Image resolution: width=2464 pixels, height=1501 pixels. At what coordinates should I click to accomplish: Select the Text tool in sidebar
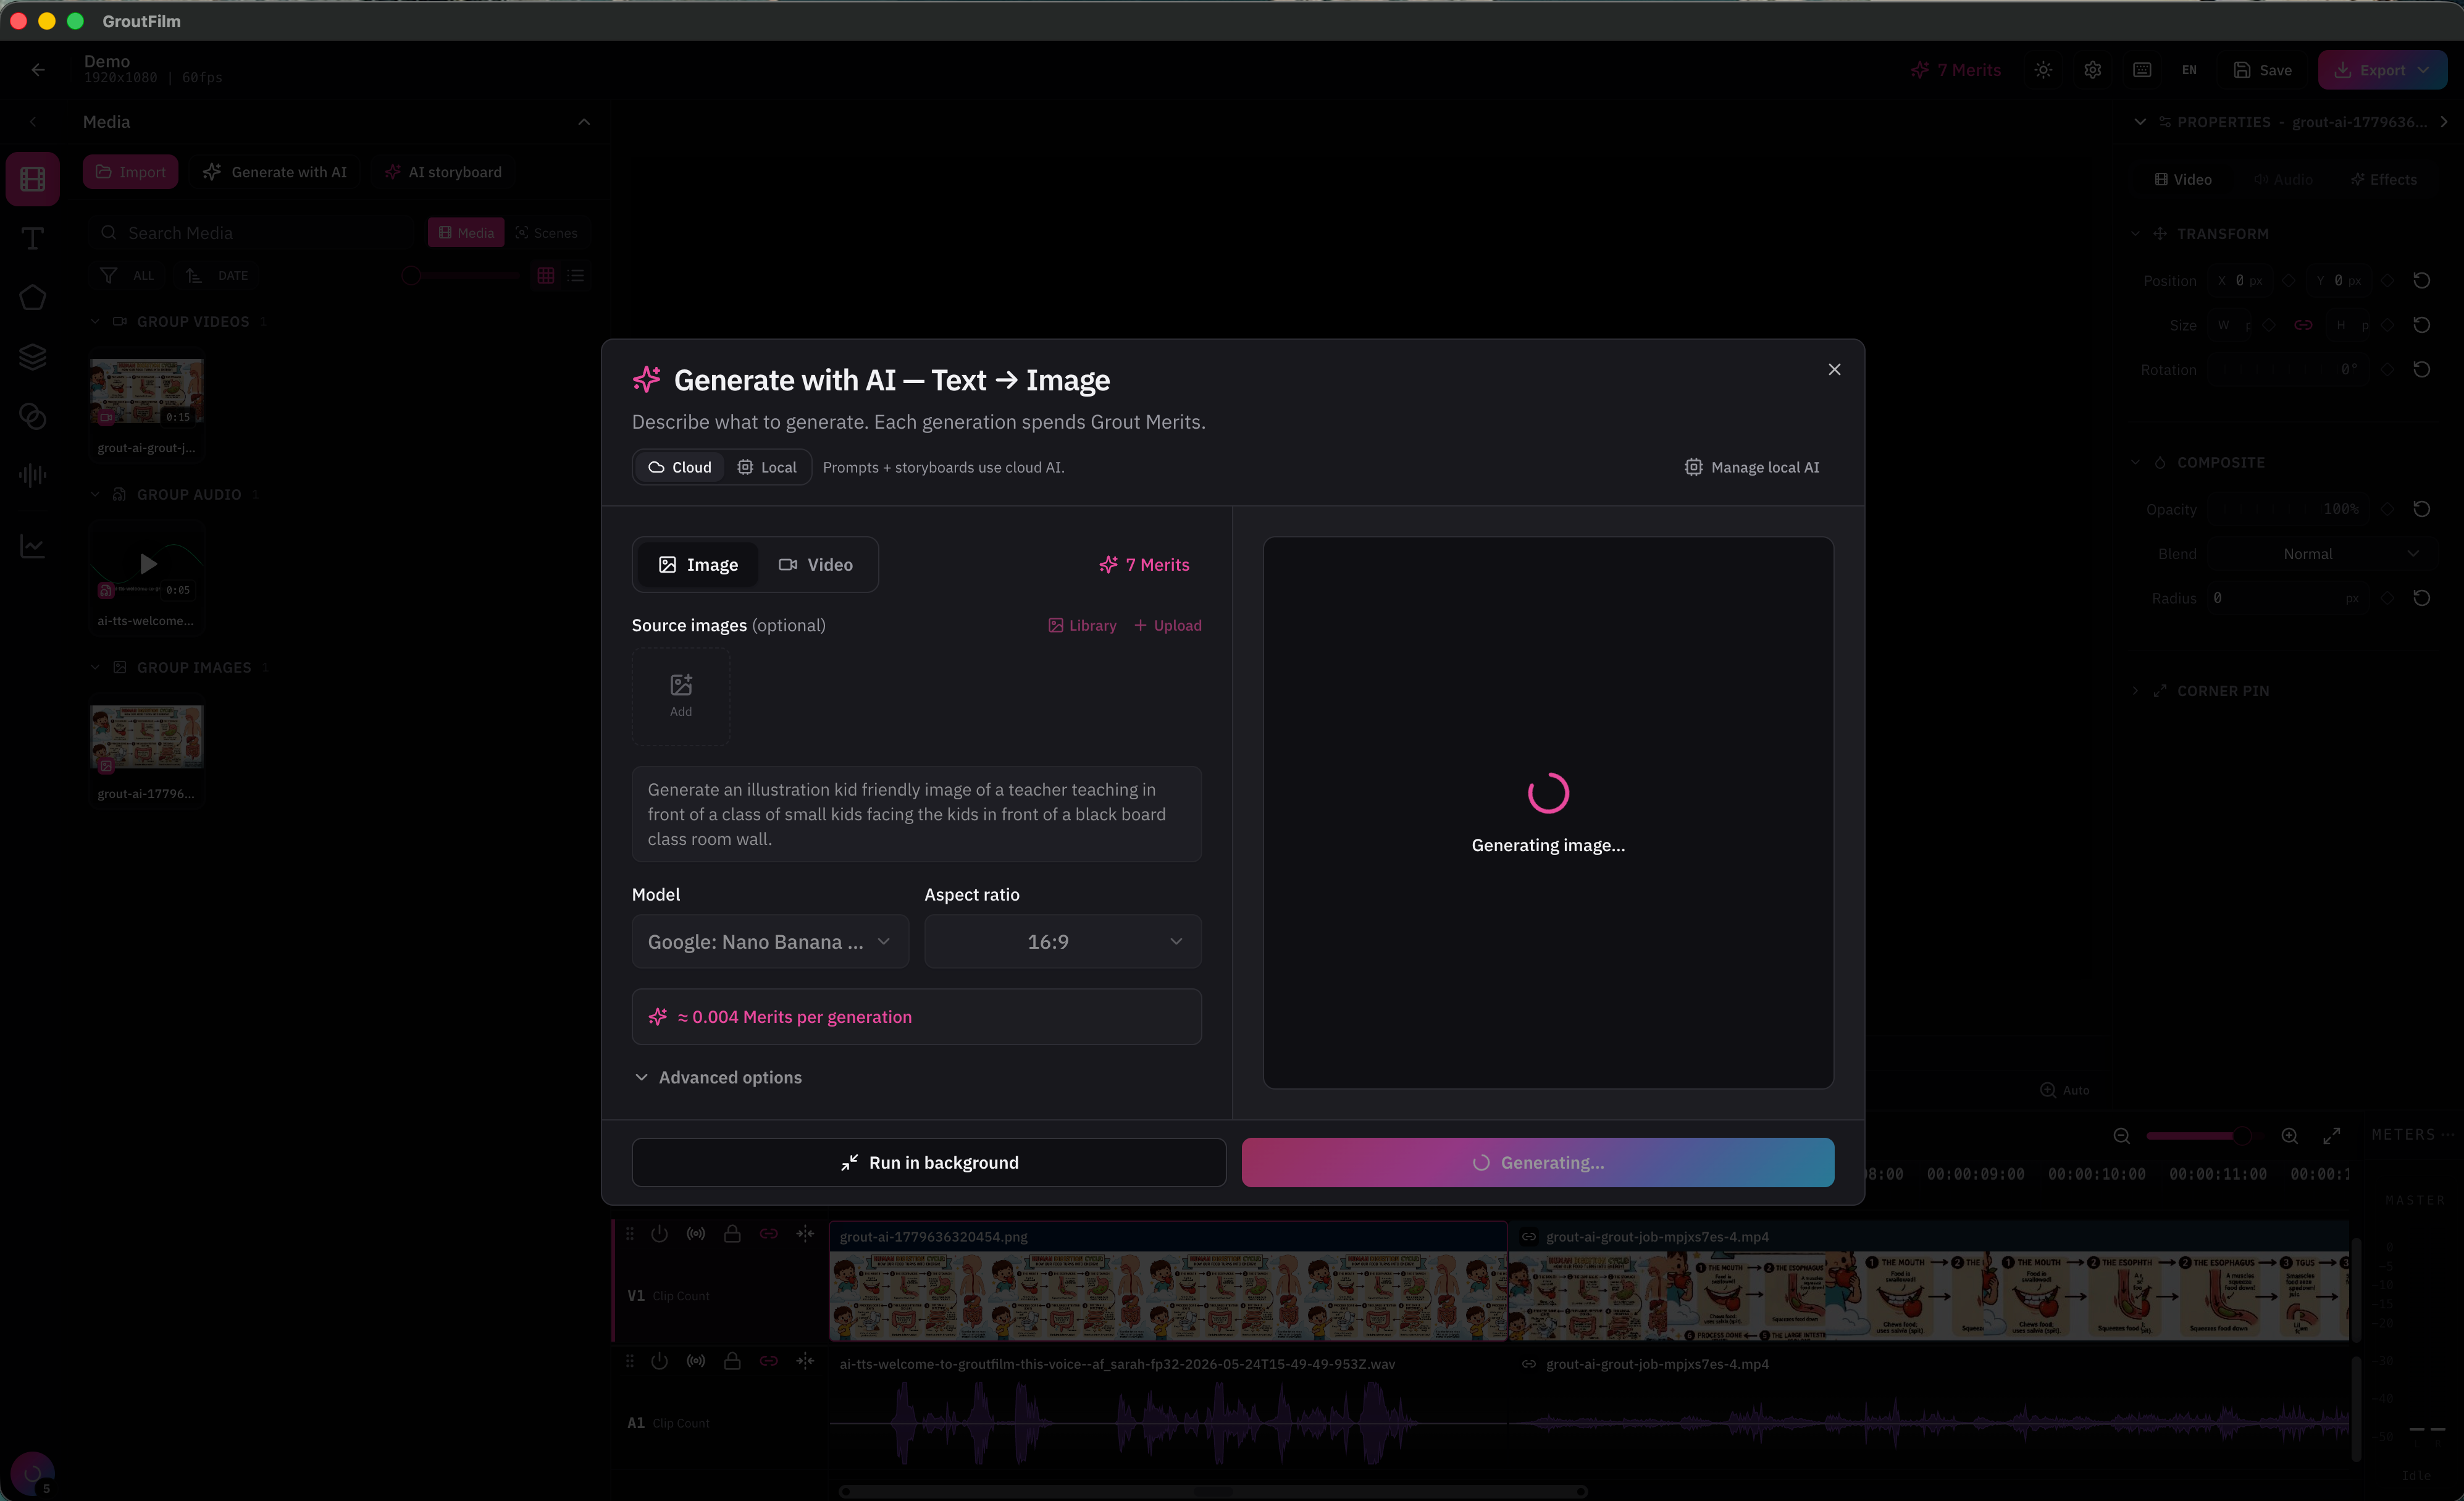pos(33,238)
